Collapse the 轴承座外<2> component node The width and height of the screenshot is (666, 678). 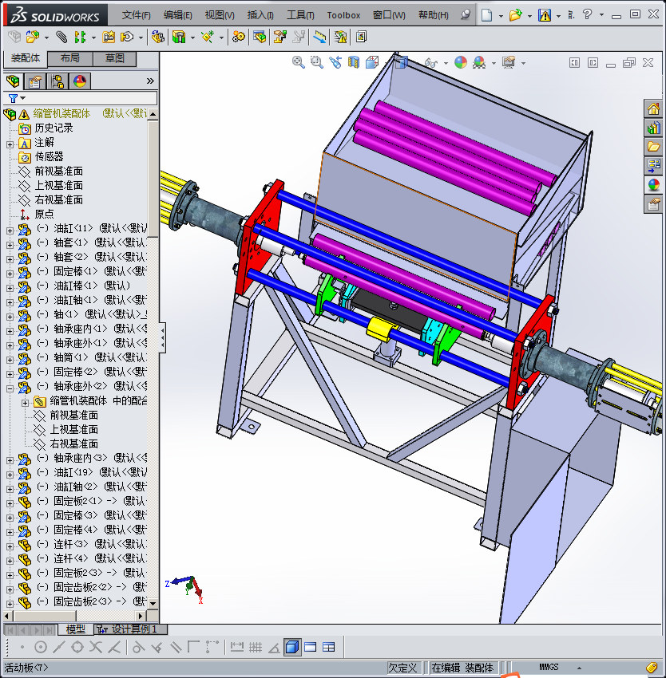[10, 388]
